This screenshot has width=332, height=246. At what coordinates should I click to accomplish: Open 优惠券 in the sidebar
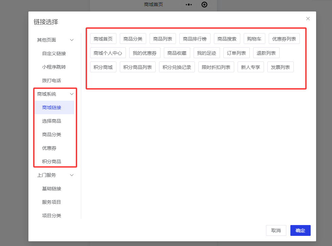[x=49, y=148]
